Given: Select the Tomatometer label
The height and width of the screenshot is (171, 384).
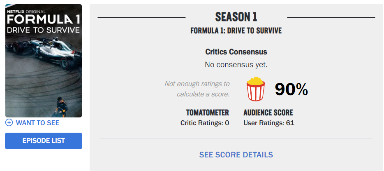Looking at the screenshot, I should click(207, 112).
